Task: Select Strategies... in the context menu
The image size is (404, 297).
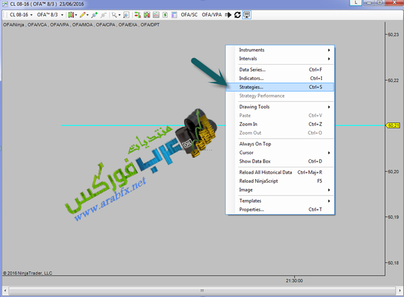Action: [280, 87]
